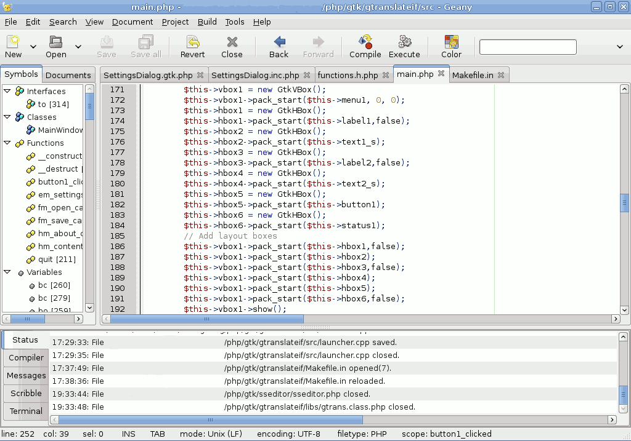Click the Functions group icon in symbol tree

point(19,143)
